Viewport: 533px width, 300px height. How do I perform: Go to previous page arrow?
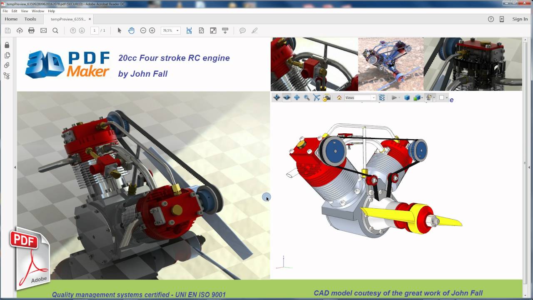(x=73, y=30)
